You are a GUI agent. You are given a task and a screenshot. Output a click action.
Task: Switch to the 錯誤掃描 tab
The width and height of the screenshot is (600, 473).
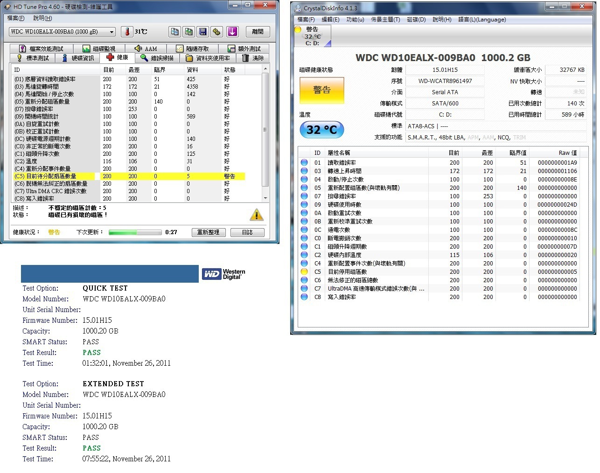click(x=157, y=58)
